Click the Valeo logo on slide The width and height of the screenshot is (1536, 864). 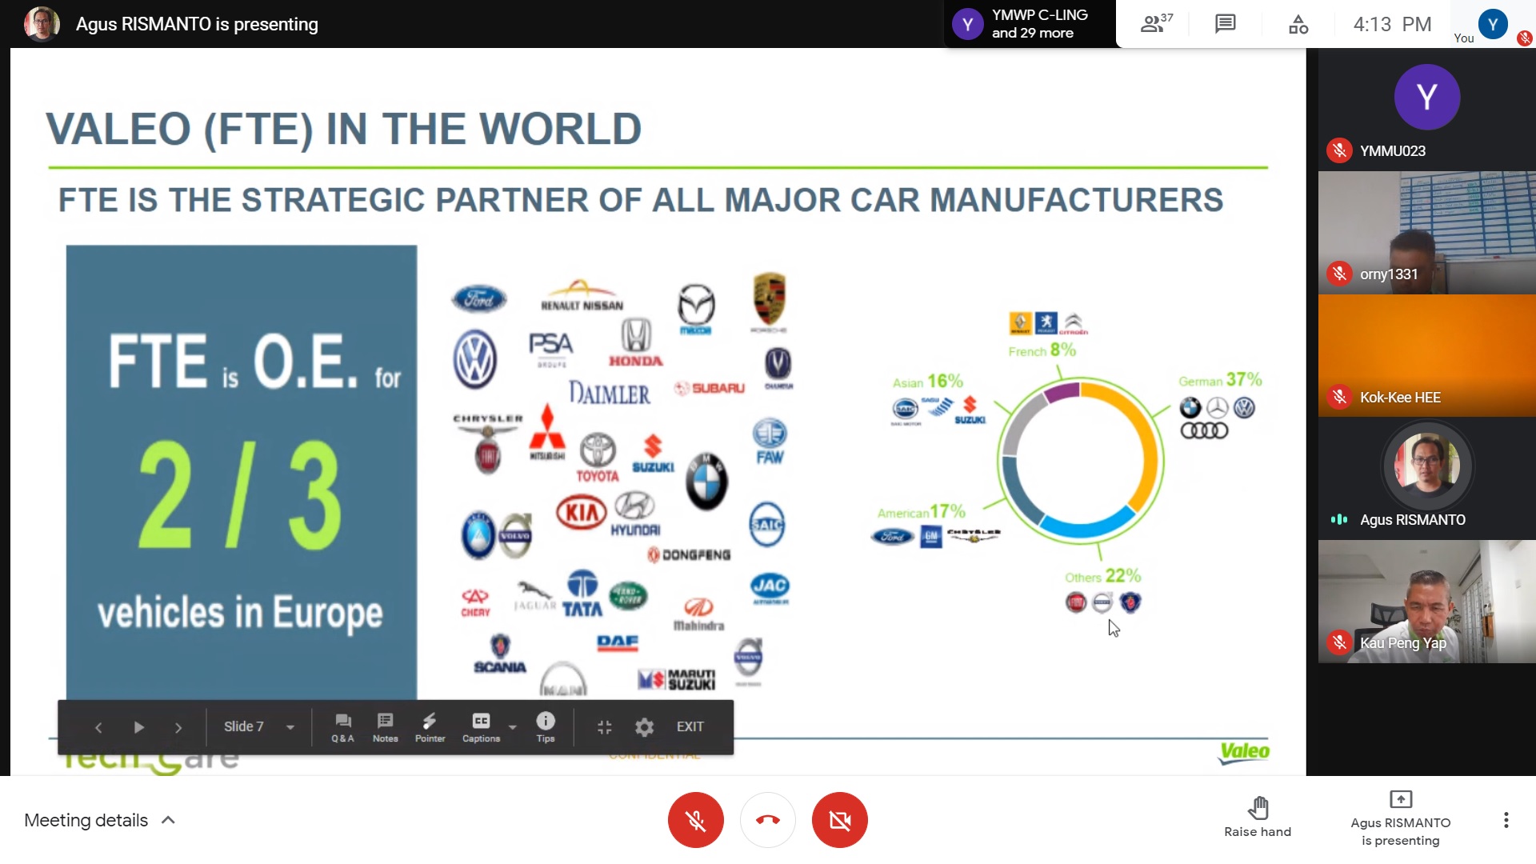[1243, 752]
